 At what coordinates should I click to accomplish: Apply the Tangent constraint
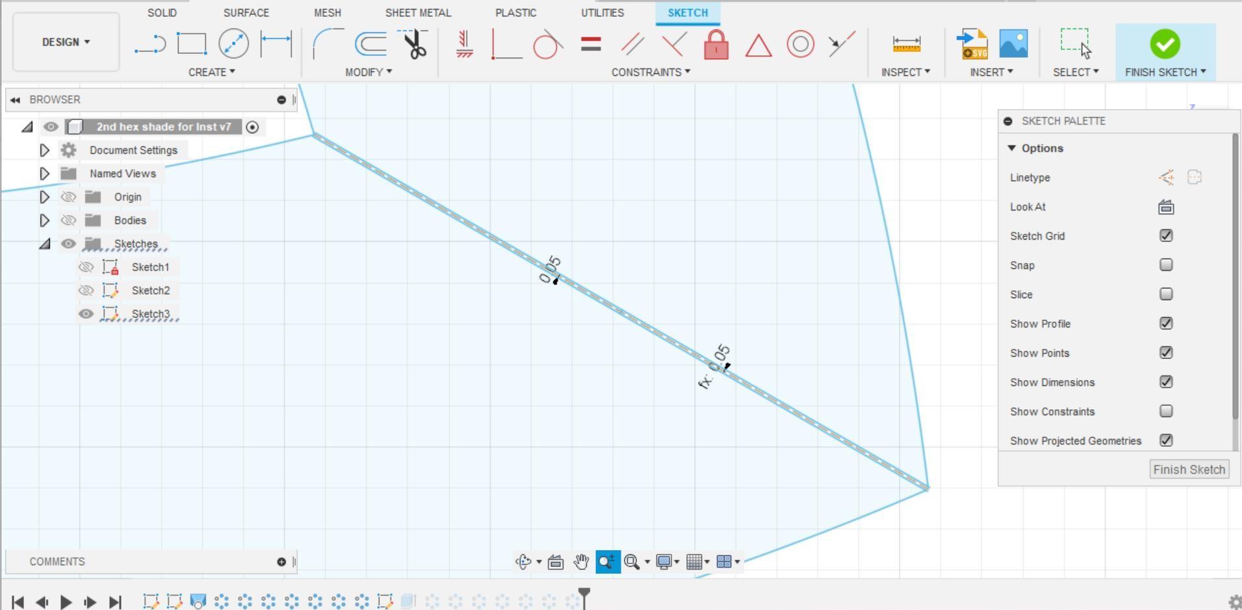(x=548, y=44)
